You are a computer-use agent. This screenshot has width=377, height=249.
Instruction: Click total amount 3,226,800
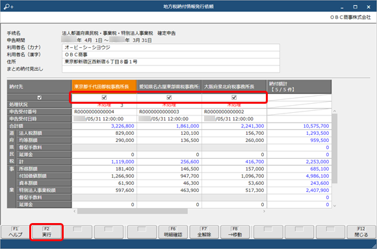[123, 126]
